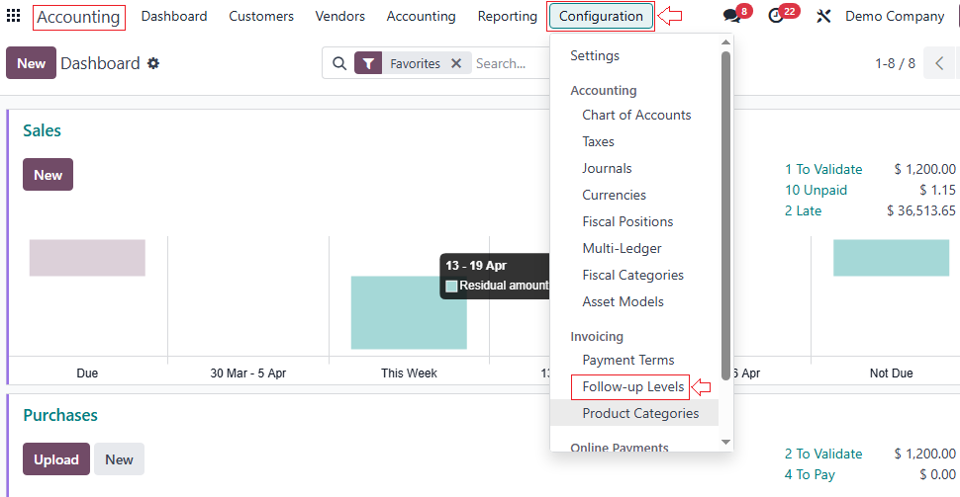The height and width of the screenshot is (497, 960).
Task: Go to previous page arrow
Action: click(x=939, y=63)
